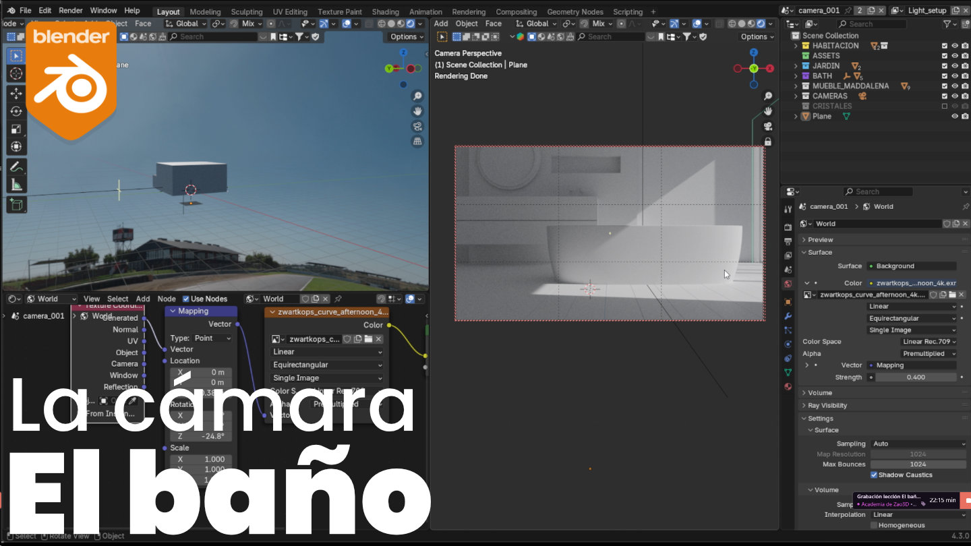The image size is (971, 546).
Task: Open the Scene properties tab
Action: [x=788, y=270]
